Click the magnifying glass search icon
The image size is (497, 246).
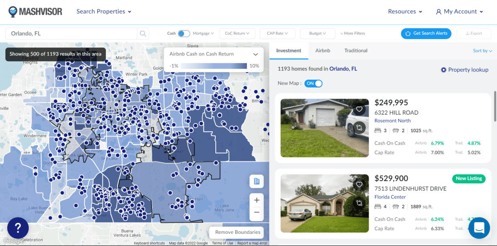click(142, 33)
